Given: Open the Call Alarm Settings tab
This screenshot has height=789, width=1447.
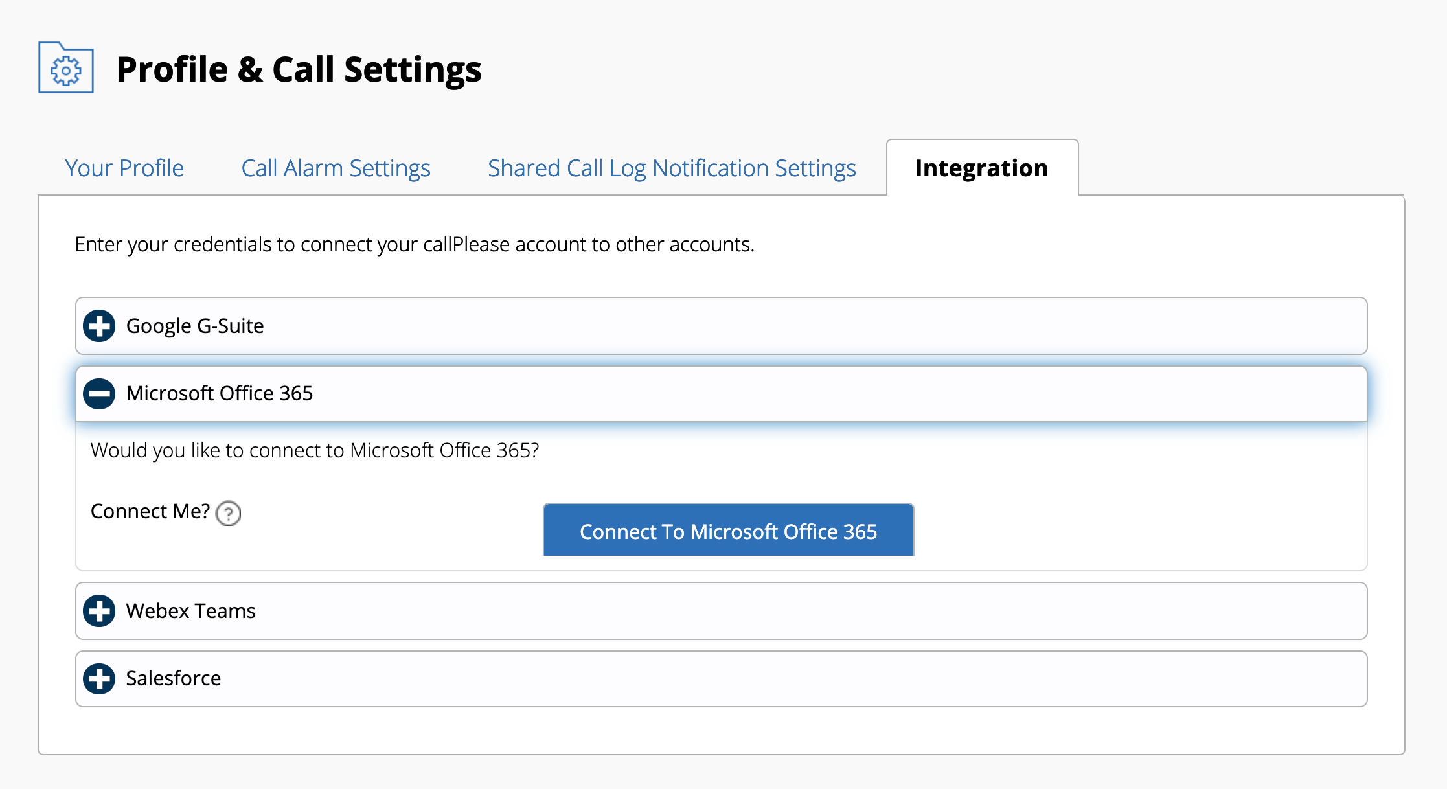Looking at the screenshot, I should (336, 168).
